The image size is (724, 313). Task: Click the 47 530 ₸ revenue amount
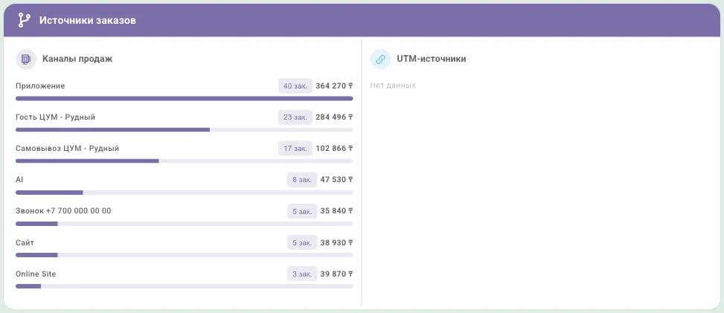(336, 180)
